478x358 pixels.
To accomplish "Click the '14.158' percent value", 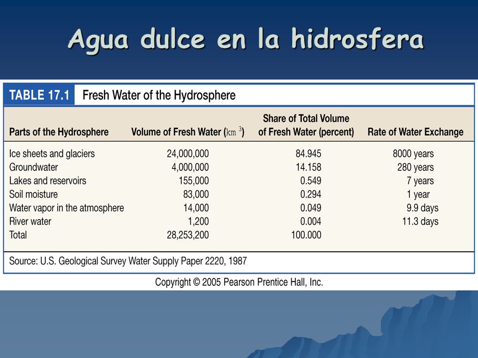I will [308, 167].
